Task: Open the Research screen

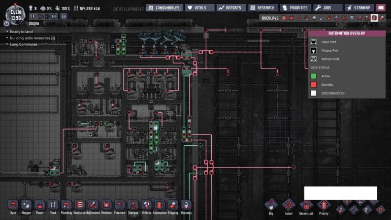Action: click(x=261, y=8)
